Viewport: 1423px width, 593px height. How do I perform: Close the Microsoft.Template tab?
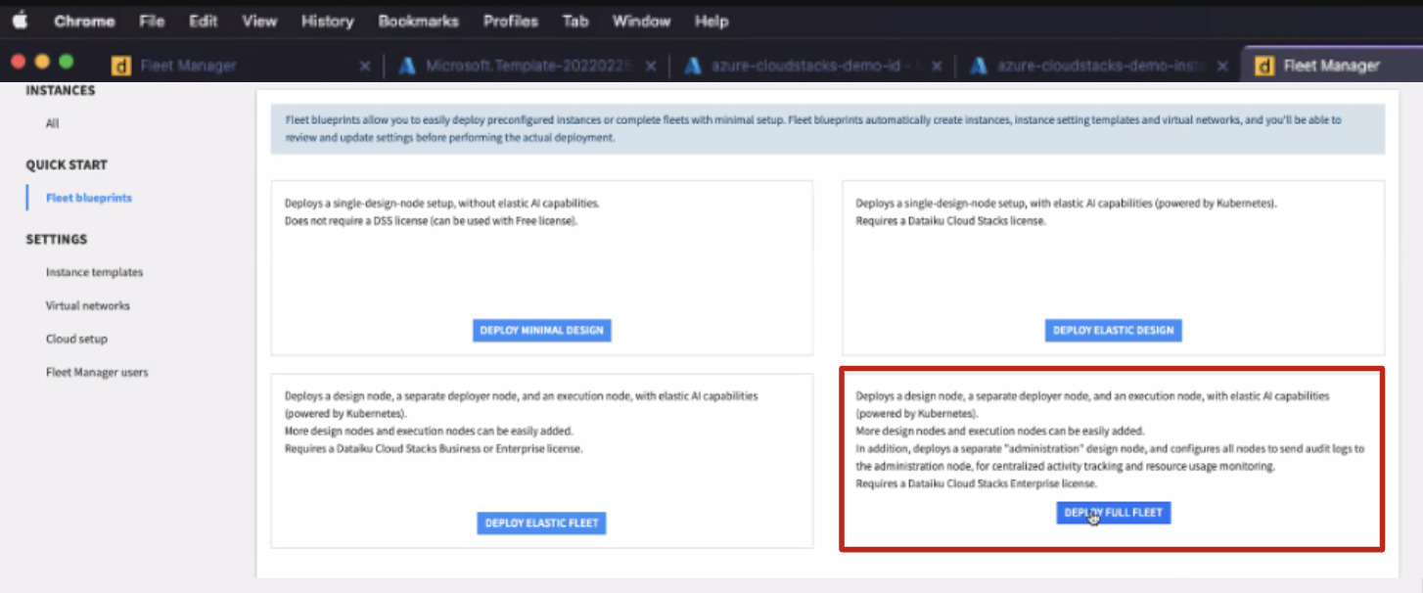[650, 67]
